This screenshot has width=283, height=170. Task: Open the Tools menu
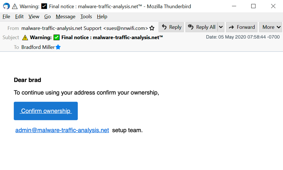click(86, 17)
